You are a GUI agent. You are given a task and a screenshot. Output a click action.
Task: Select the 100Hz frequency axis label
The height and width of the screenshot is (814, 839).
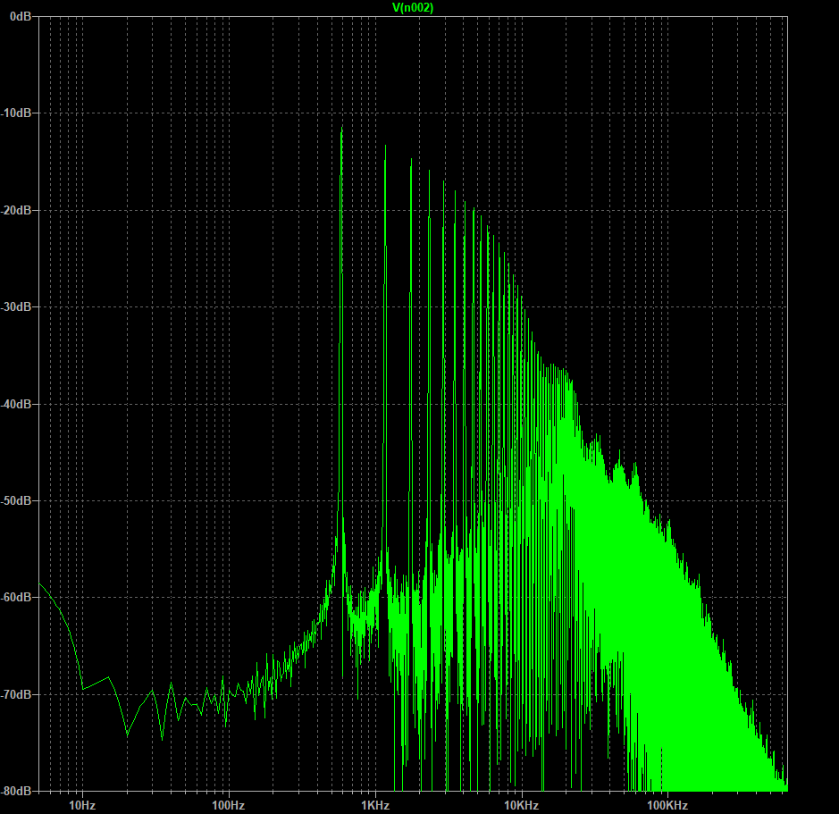228,805
